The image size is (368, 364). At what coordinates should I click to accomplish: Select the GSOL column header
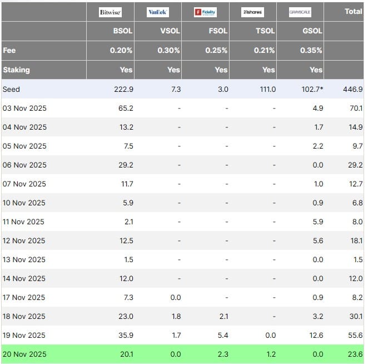(312, 31)
